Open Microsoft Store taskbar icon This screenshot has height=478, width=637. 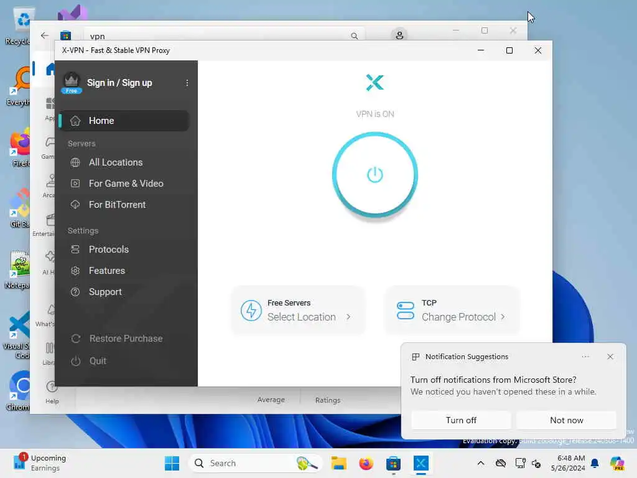pyautogui.click(x=393, y=463)
